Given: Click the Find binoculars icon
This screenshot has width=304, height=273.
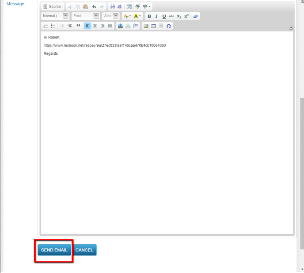Looking at the screenshot, I should pyautogui.click(x=113, y=7).
